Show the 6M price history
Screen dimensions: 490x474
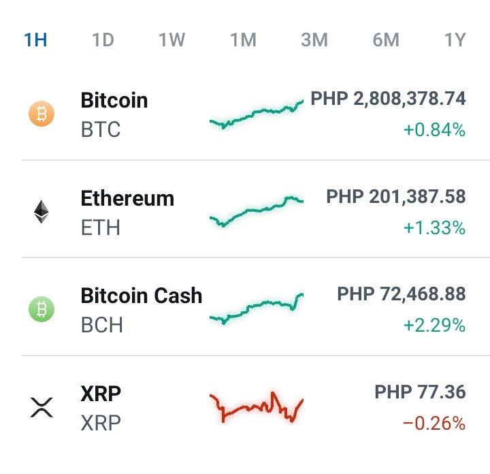(386, 39)
